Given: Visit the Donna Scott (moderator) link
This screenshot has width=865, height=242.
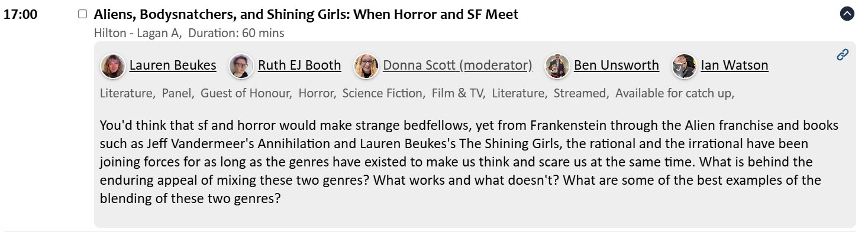Looking at the screenshot, I should [457, 66].
